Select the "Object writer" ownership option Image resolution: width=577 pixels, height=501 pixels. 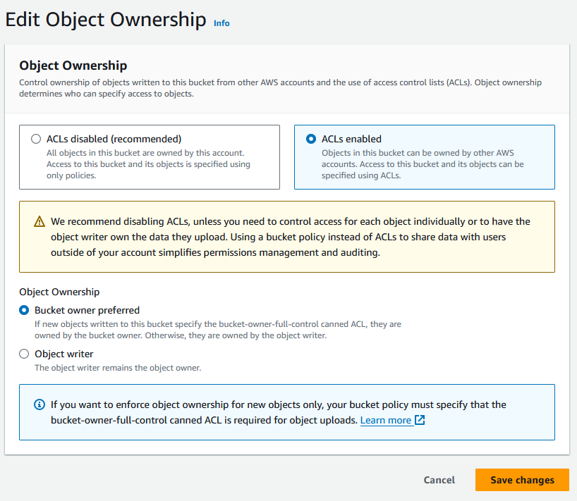23,354
